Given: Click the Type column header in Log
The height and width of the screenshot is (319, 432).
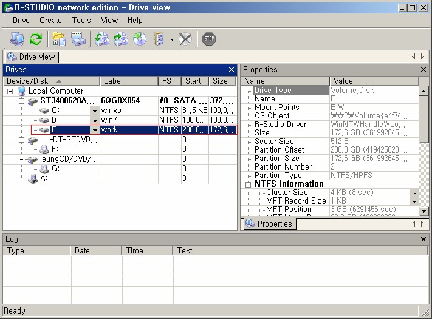Looking at the screenshot, I should point(37,250).
